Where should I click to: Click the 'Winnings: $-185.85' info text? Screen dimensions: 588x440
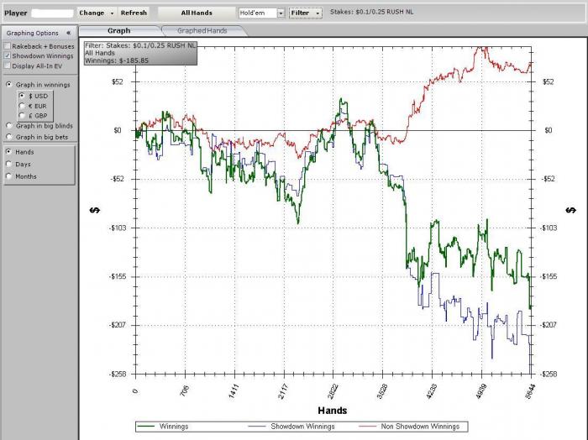[x=117, y=60]
